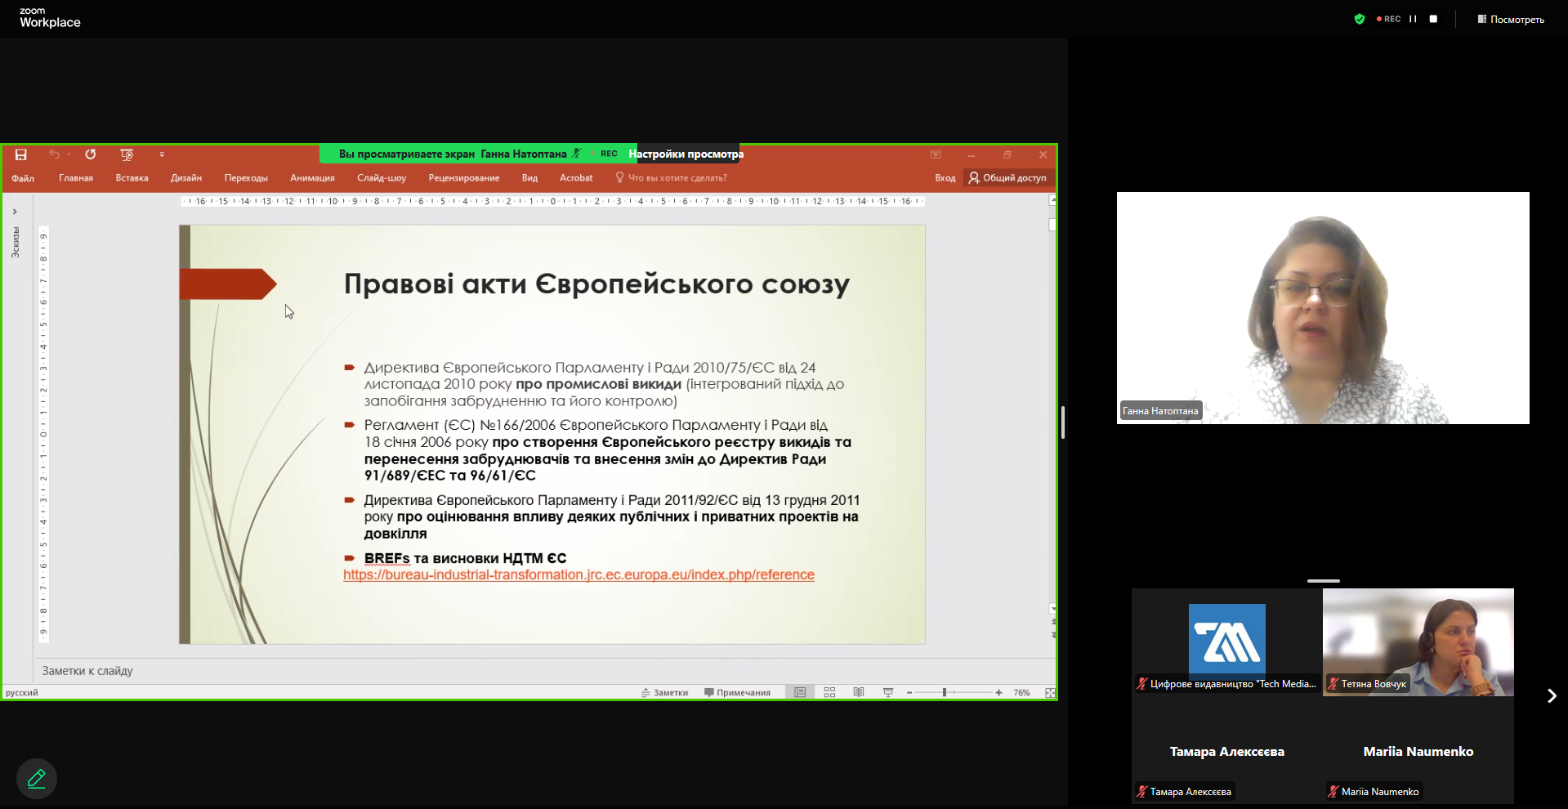Screen dimensions: 1568x809
Task: Click the Общий доступ share button
Action: point(1007,177)
